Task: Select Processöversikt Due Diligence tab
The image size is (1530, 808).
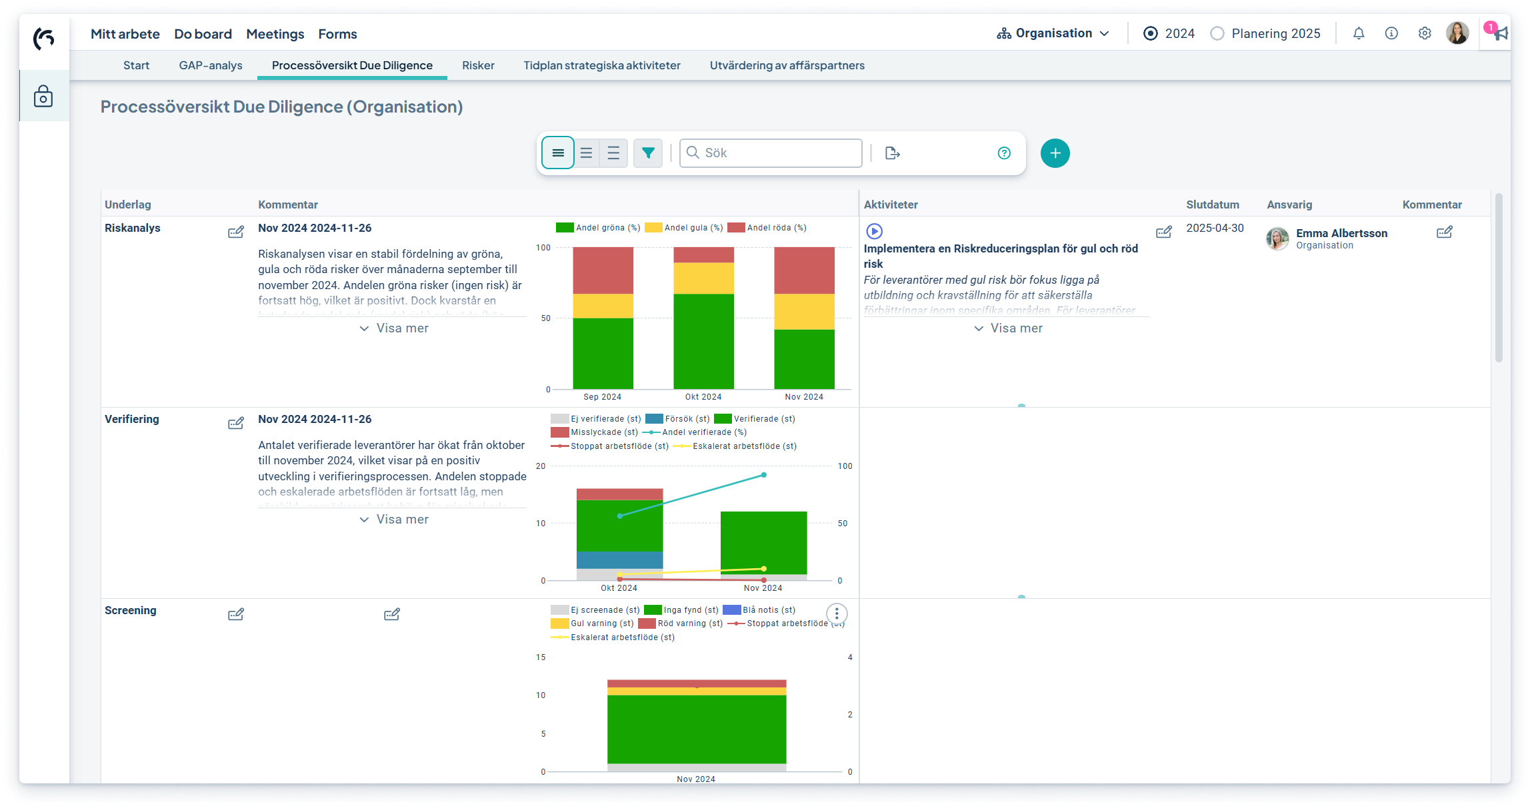Action: 352,65
